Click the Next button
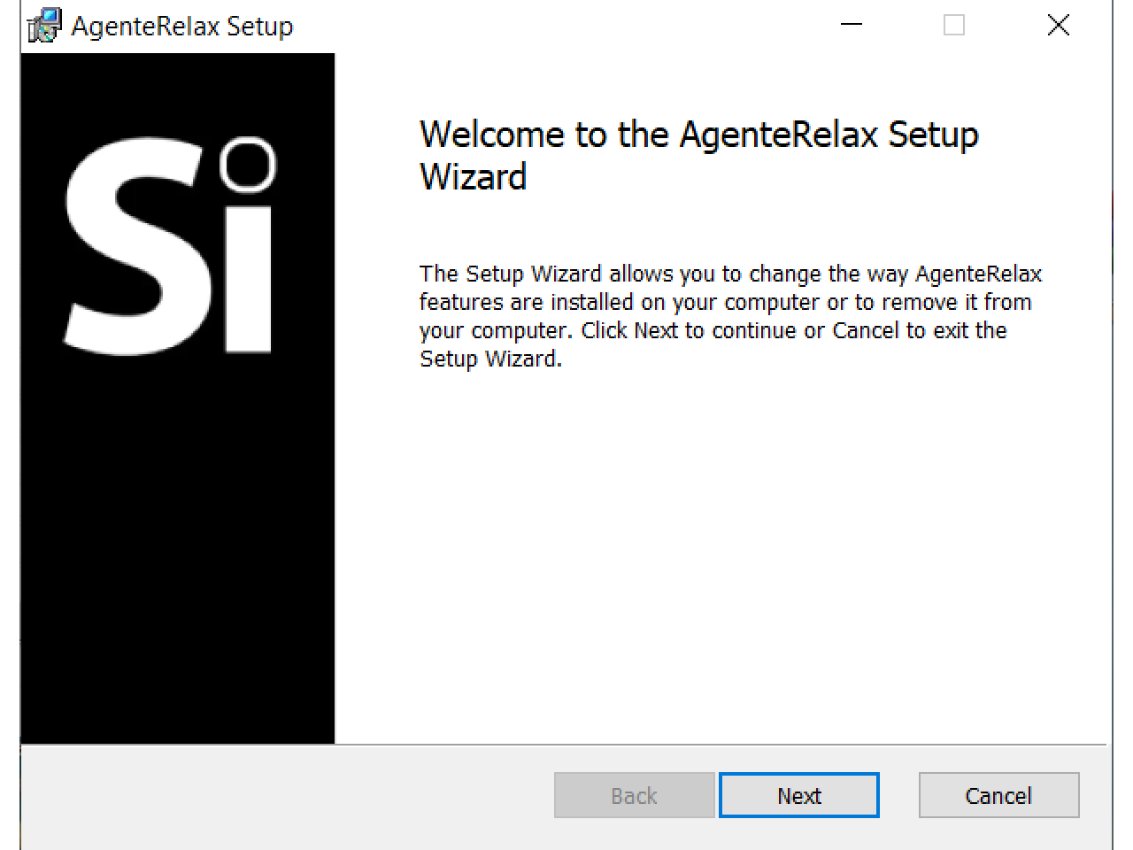Viewport: 1133px width, 850px height. 798,795
